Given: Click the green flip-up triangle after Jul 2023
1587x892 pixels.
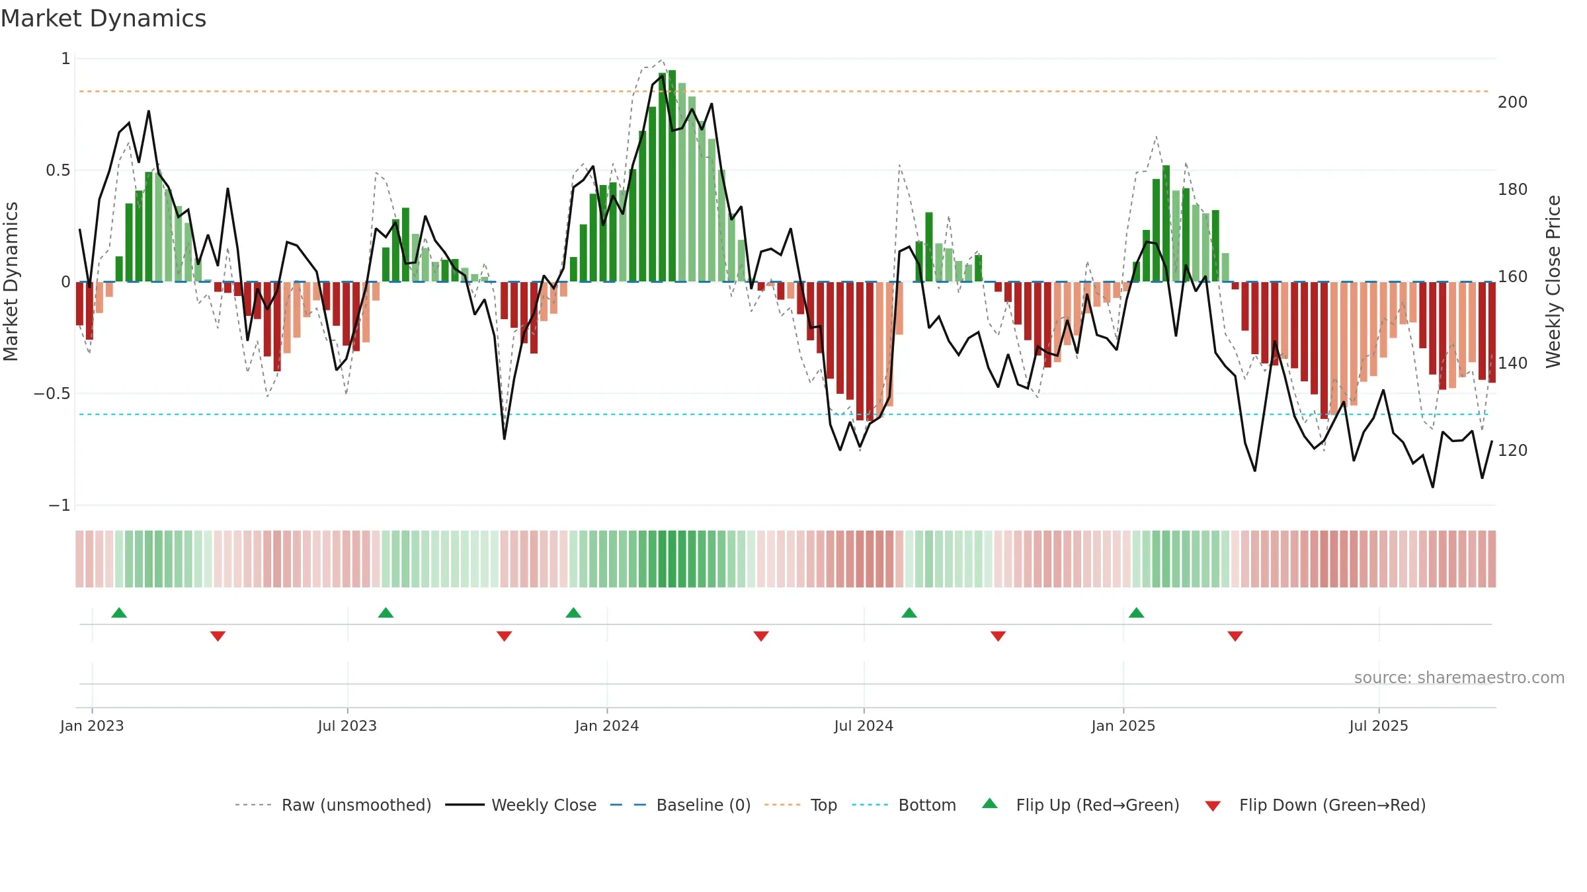Looking at the screenshot, I should (x=386, y=613).
